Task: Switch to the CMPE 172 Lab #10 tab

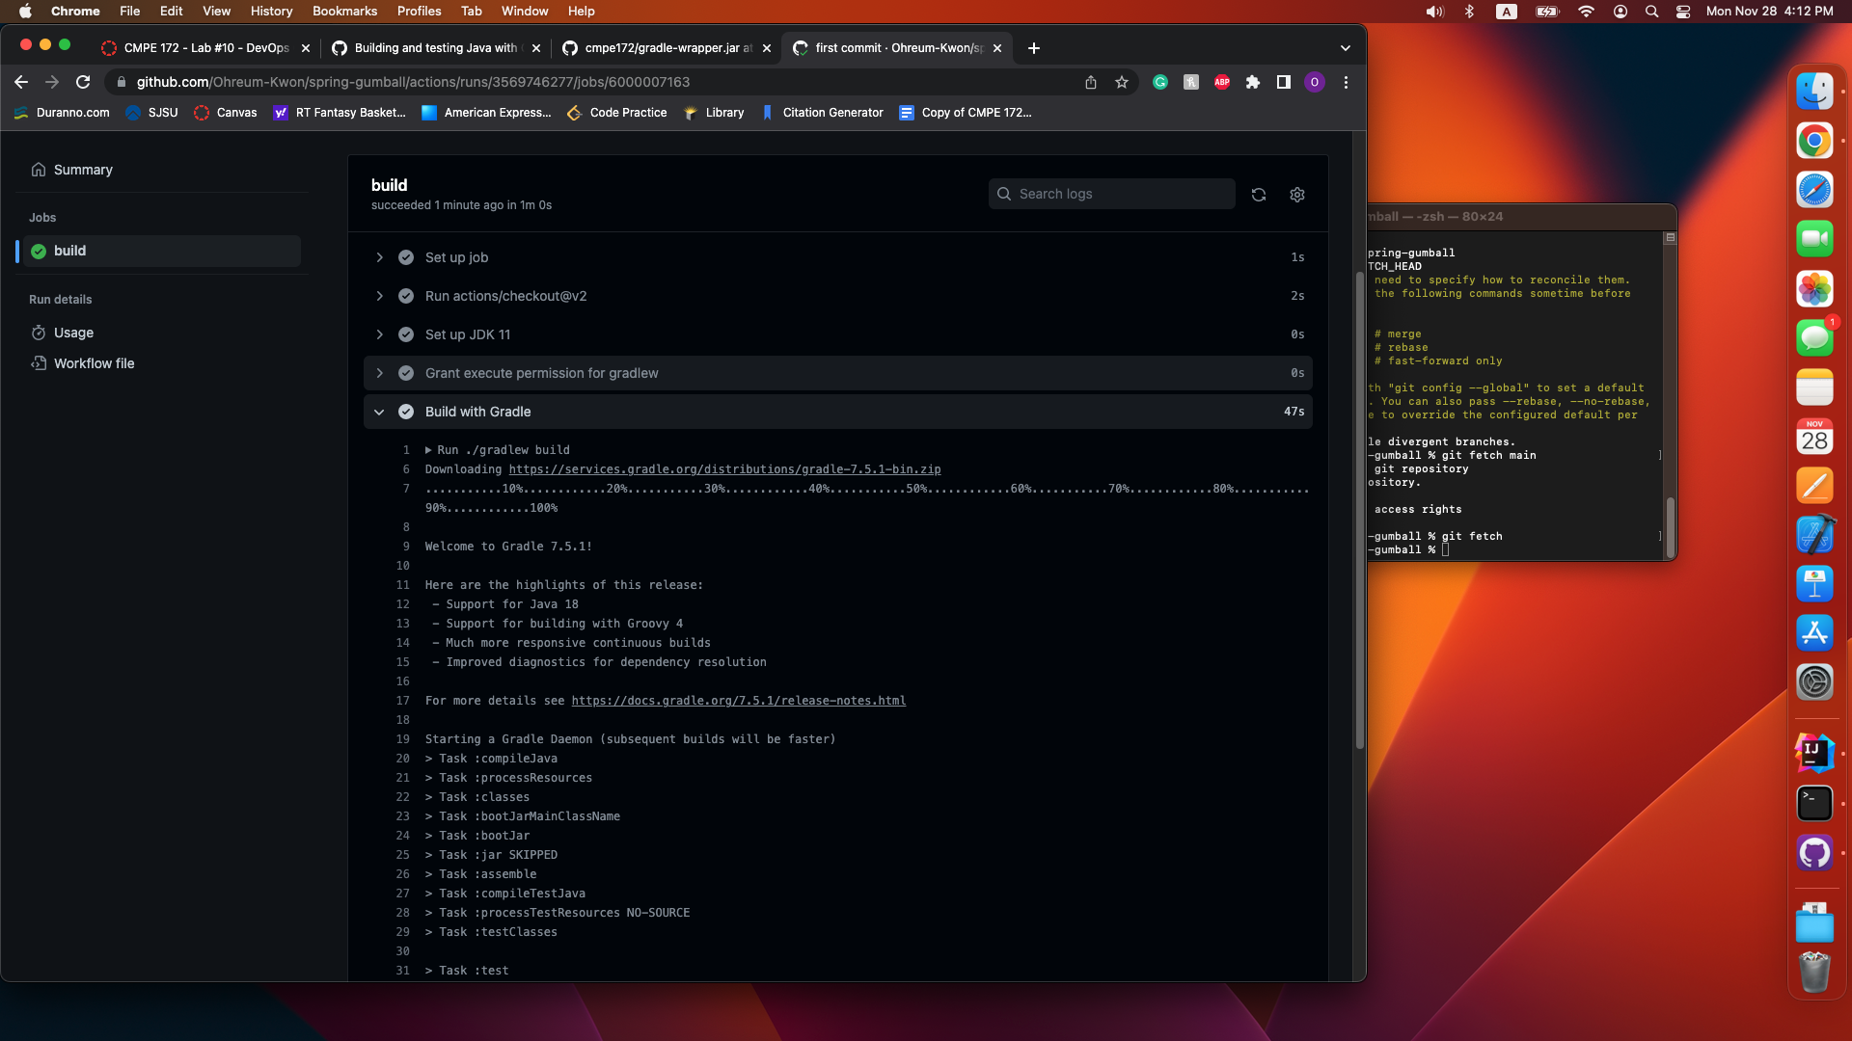Action: 205,48
